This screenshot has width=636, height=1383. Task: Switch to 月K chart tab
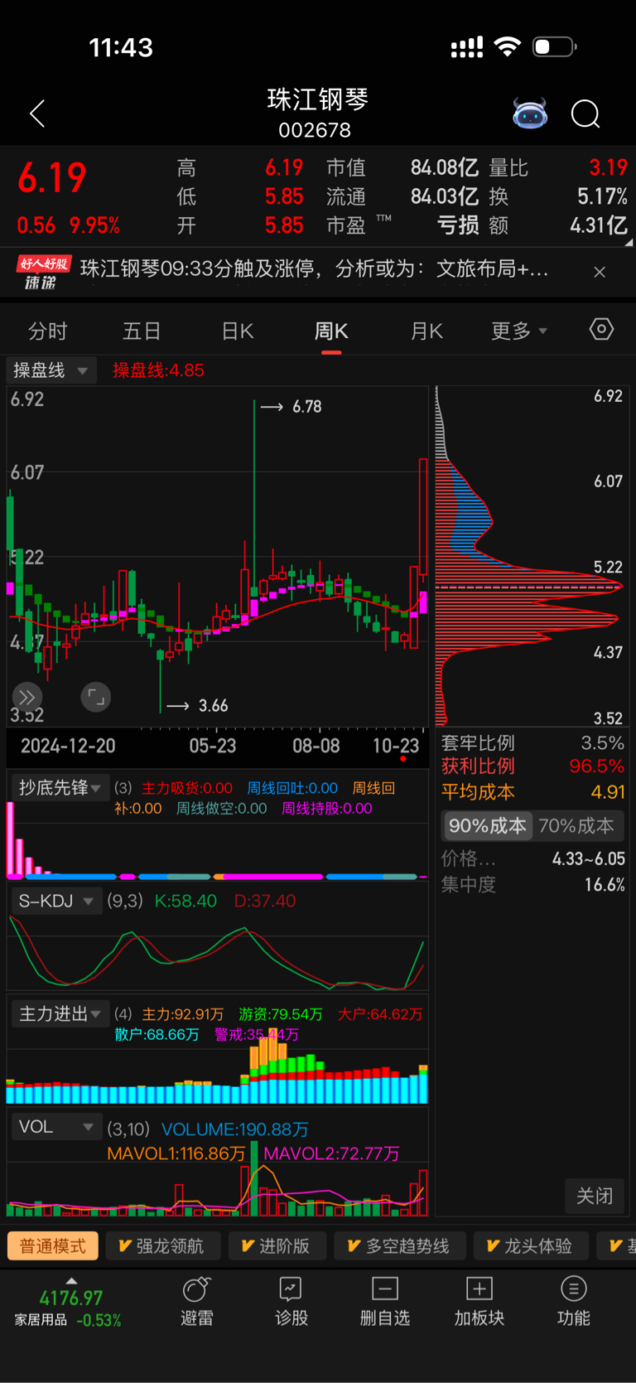point(426,331)
